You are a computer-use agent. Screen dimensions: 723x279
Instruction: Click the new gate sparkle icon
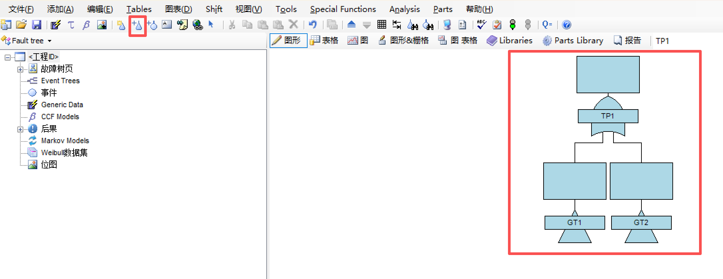pos(121,25)
